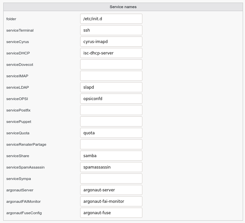The image size is (245, 223).
Task: Click the servicePuppet label
Action: point(19,122)
